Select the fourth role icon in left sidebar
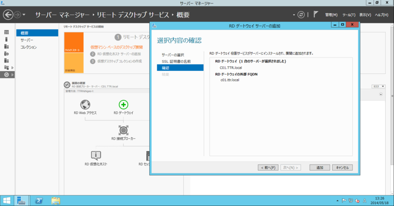 click(x=6, y=54)
